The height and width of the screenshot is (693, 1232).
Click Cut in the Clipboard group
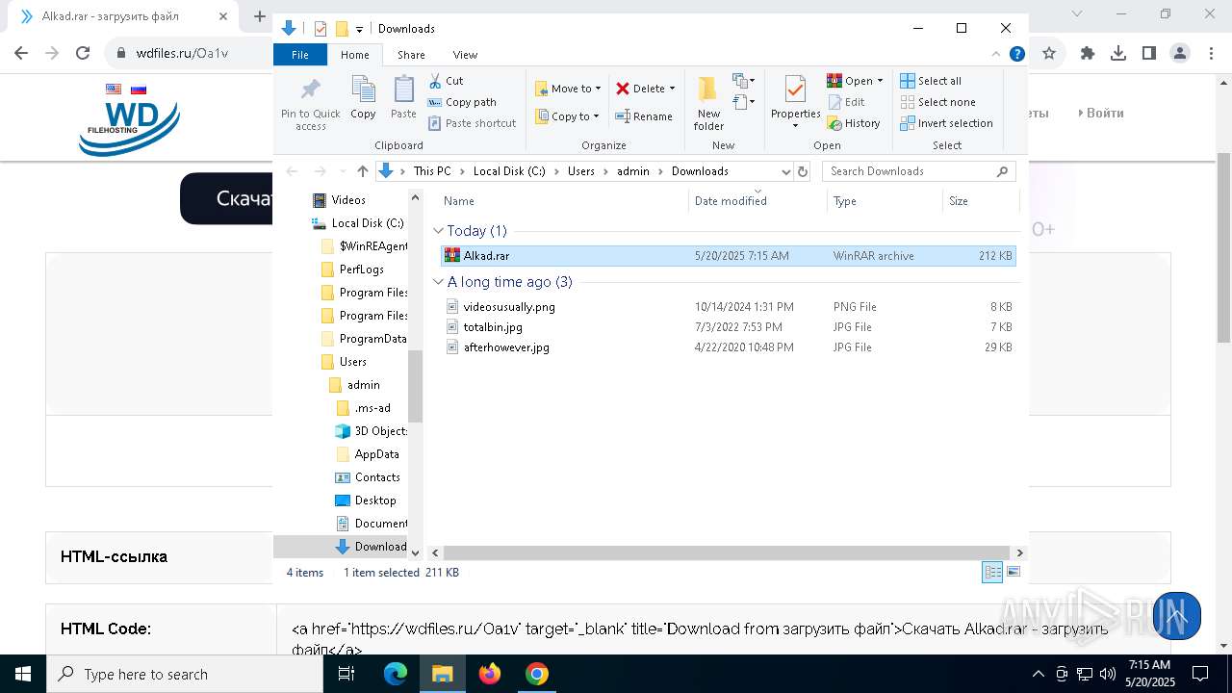point(446,81)
